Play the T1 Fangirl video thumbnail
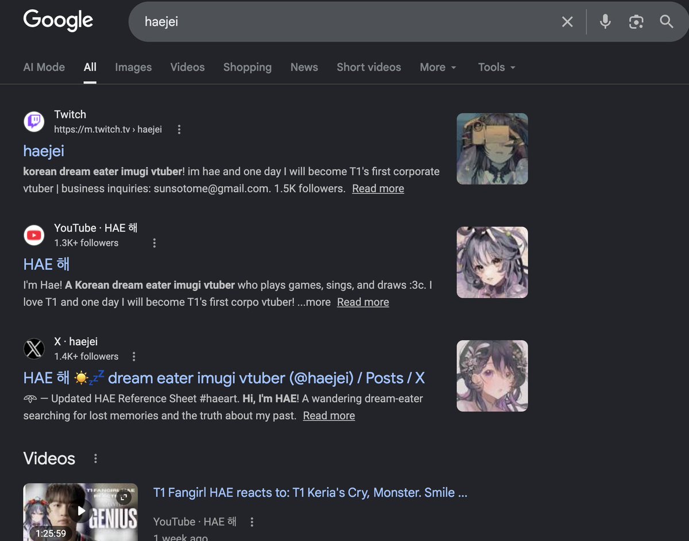The width and height of the screenshot is (689, 541). coord(80,511)
